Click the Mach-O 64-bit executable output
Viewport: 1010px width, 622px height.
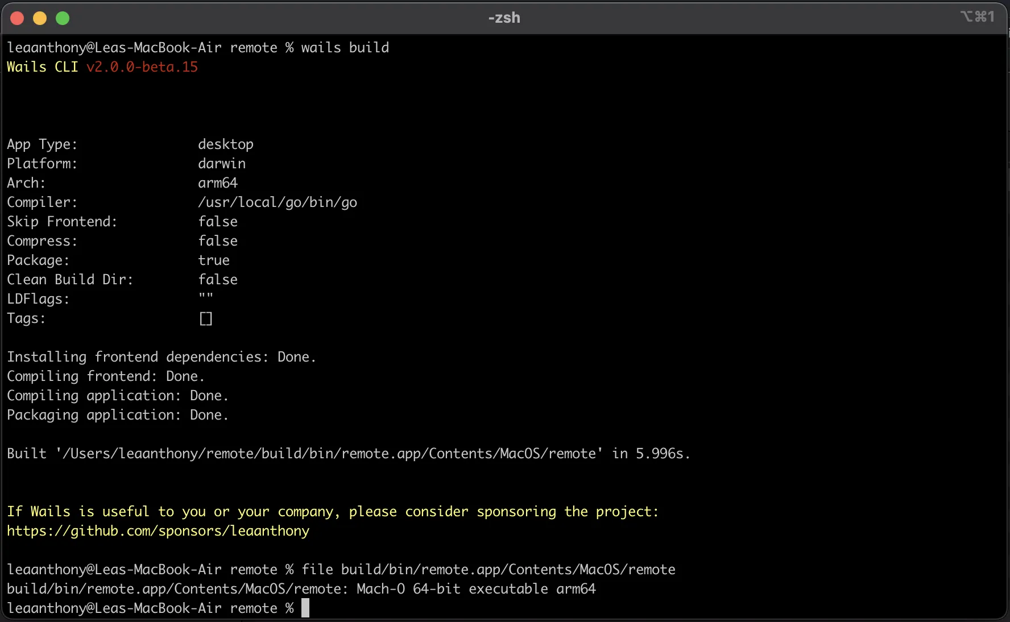pyautogui.click(x=475, y=589)
